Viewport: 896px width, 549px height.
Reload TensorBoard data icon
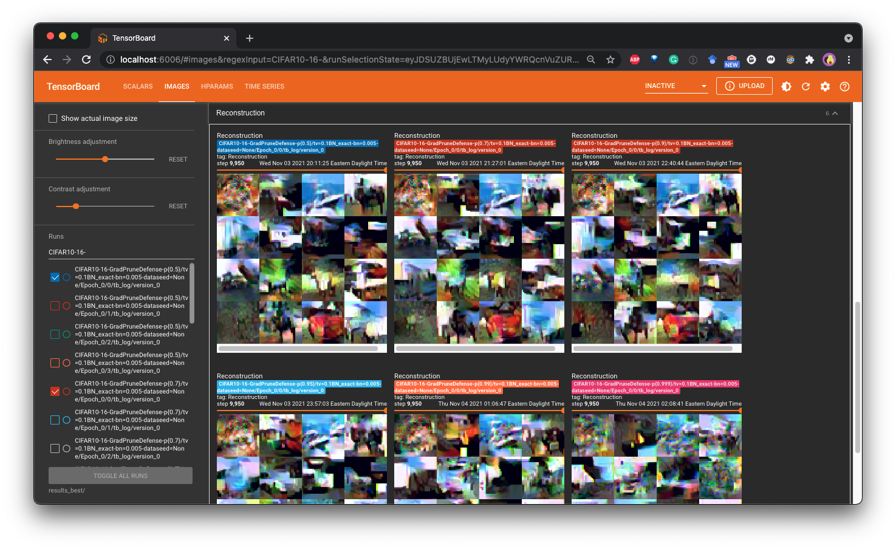click(x=805, y=86)
